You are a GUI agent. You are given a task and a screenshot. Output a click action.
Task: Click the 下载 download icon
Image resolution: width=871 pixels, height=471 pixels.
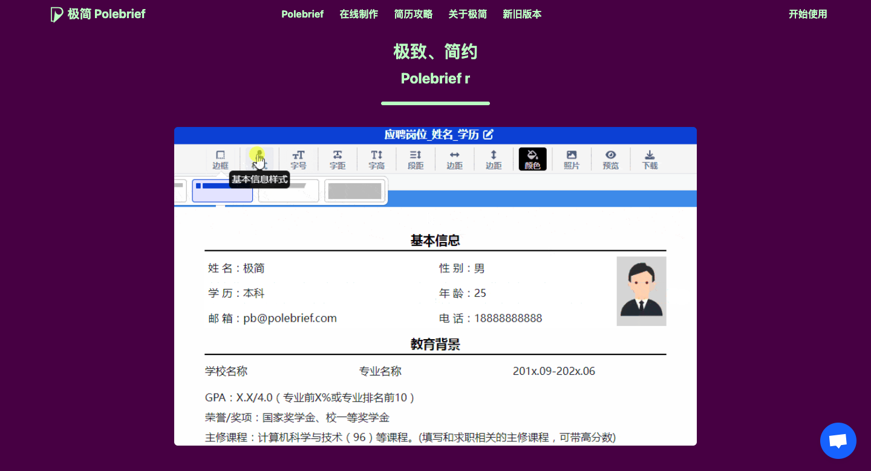tap(649, 158)
